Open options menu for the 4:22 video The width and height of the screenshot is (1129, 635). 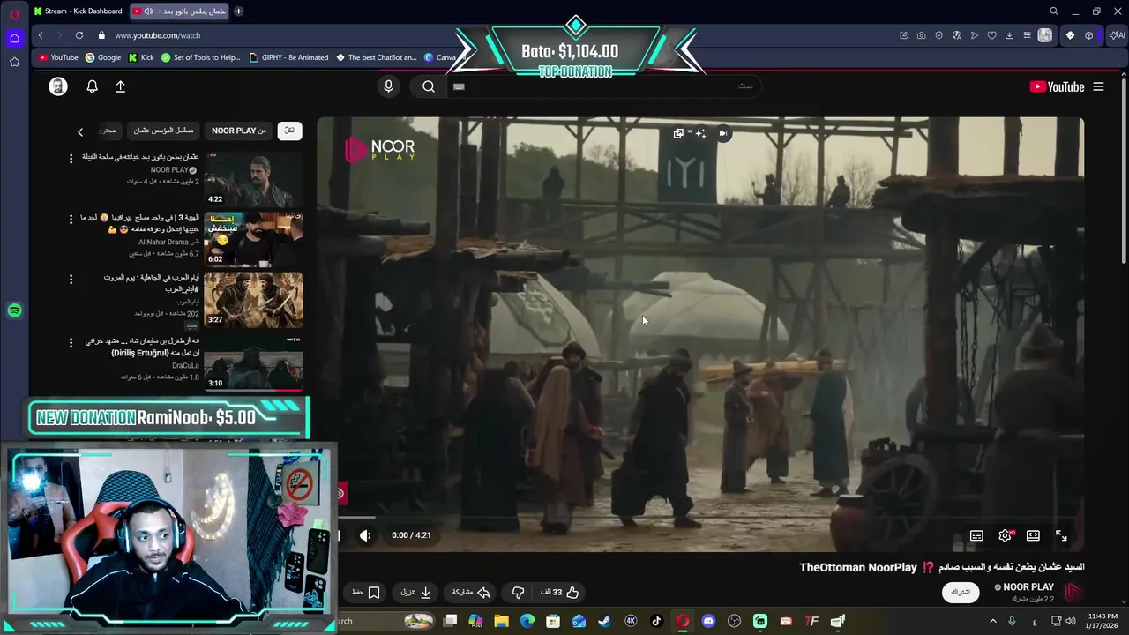pos(71,158)
